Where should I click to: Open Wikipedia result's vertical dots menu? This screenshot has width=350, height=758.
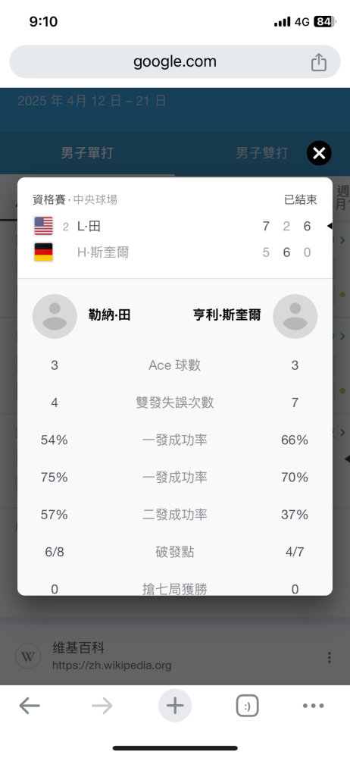(330, 657)
